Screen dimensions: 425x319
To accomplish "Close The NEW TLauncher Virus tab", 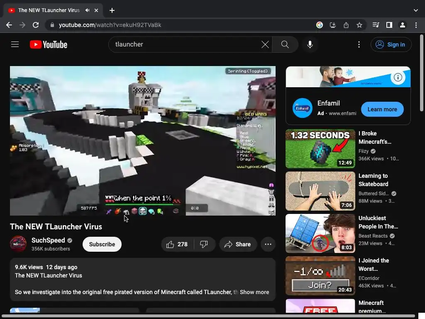I will [96, 10].
